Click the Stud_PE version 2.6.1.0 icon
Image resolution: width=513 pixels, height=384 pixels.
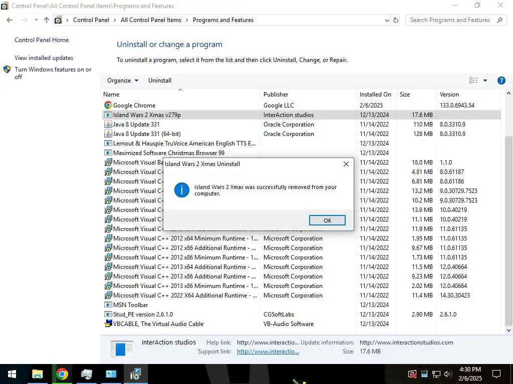(x=108, y=314)
